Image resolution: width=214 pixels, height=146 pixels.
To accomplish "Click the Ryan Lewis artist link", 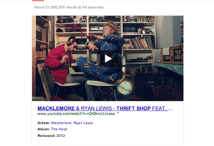I will [x=83, y=123].
